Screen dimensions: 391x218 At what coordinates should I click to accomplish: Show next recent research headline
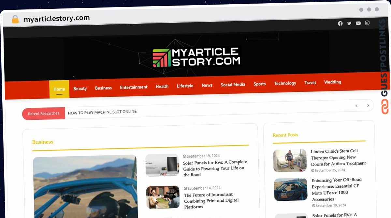[x=368, y=105]
